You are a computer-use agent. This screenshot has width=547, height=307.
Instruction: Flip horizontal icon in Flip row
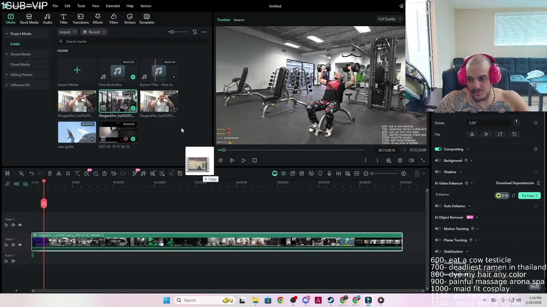click(x=472, y=134)
